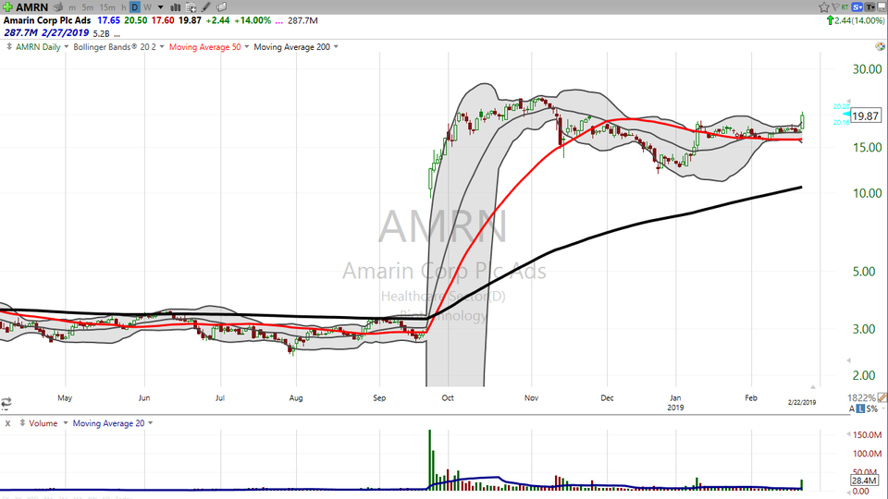
Task: Toggle the favorite star icon
Action: tap(824, 7)
